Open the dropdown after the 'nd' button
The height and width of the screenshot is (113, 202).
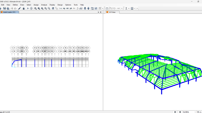coord(122,8)
